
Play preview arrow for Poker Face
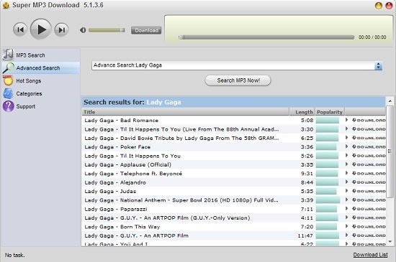[347, 146]
